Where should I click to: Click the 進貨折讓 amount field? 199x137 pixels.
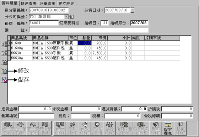tap(134, 109)
